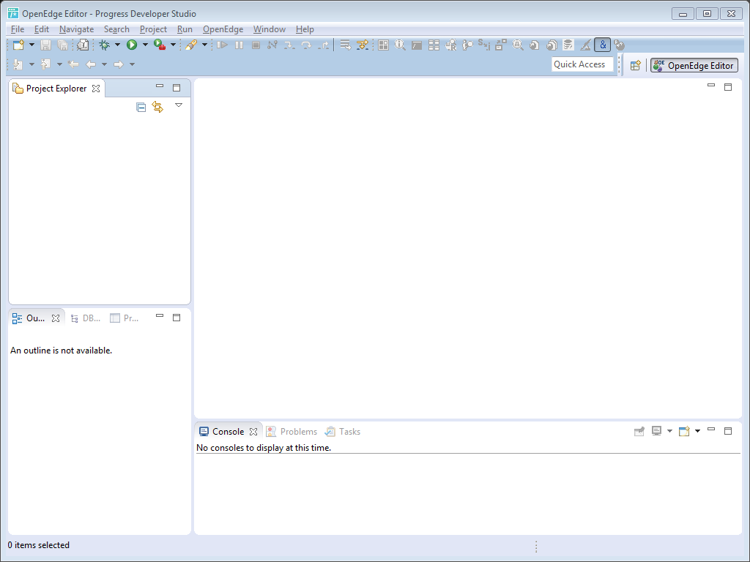Click the Open Perspective icon
Viewport: 750px width, 562px height.
pyautogui.click(x=635, y=65)
